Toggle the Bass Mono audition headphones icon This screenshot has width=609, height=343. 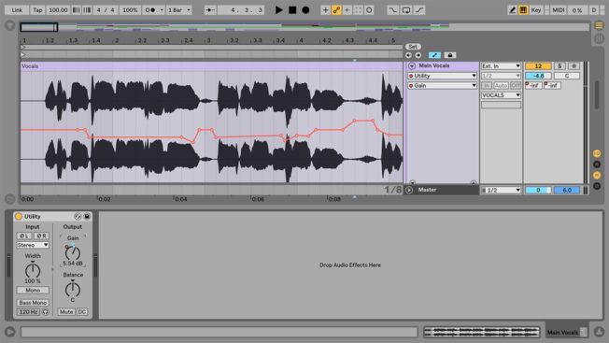pos(46,312)
